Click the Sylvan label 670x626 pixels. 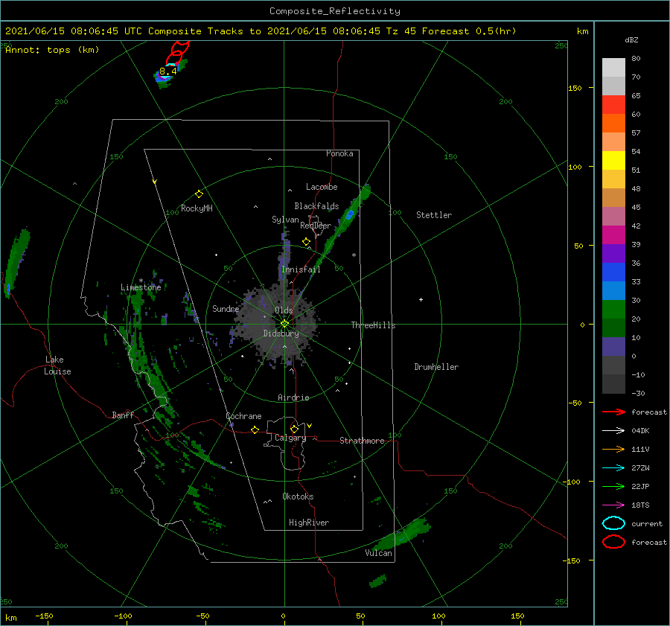tap(285, 220)
